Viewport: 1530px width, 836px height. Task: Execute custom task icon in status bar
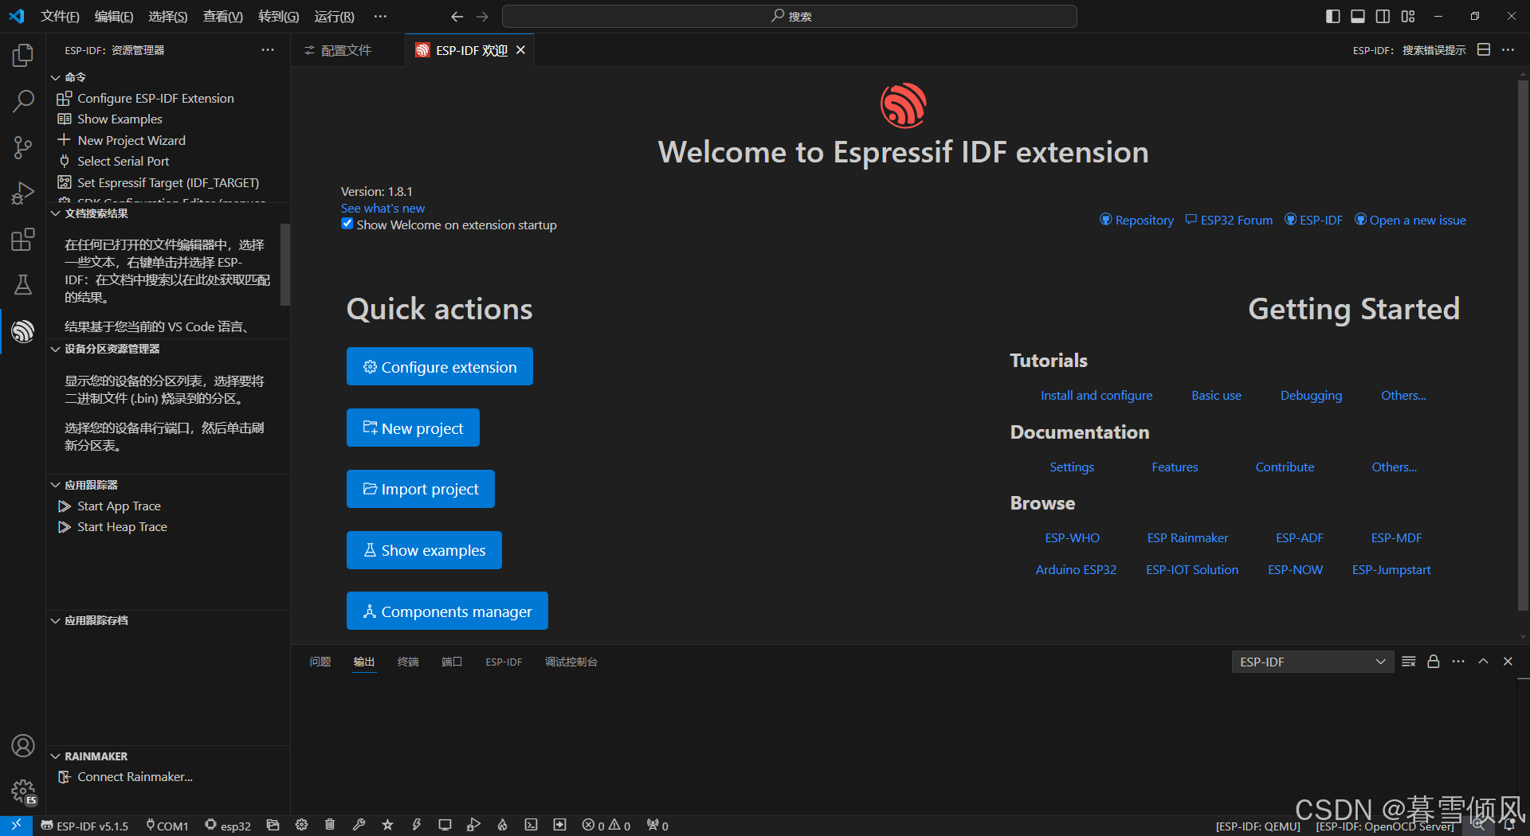click(x=559, y=826)
